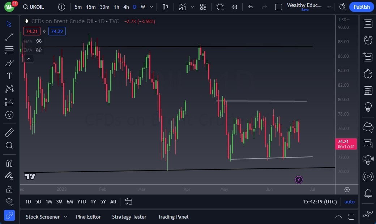Click the blue Publish button
Image resolution: width=376 pixels, height=224 pixels.
pos(362,7)
